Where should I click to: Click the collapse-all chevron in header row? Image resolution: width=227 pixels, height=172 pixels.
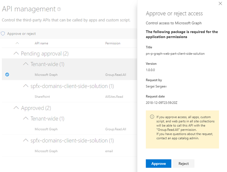pos(17,43)
